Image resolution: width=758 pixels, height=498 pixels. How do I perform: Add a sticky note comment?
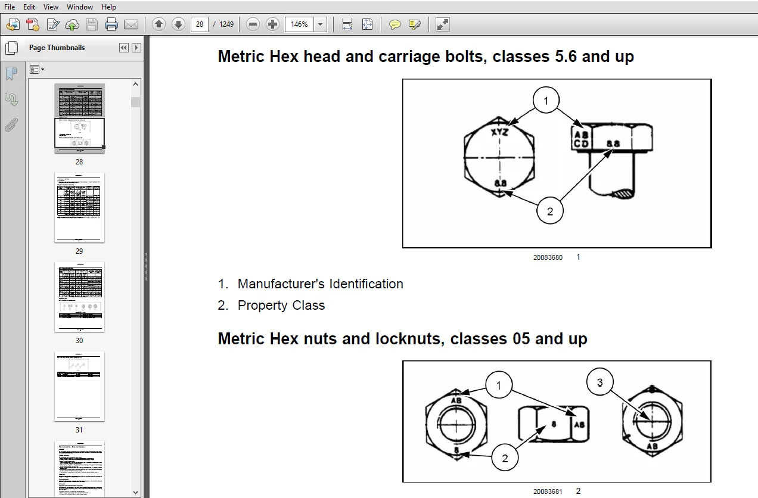click(x=394, y=24)
